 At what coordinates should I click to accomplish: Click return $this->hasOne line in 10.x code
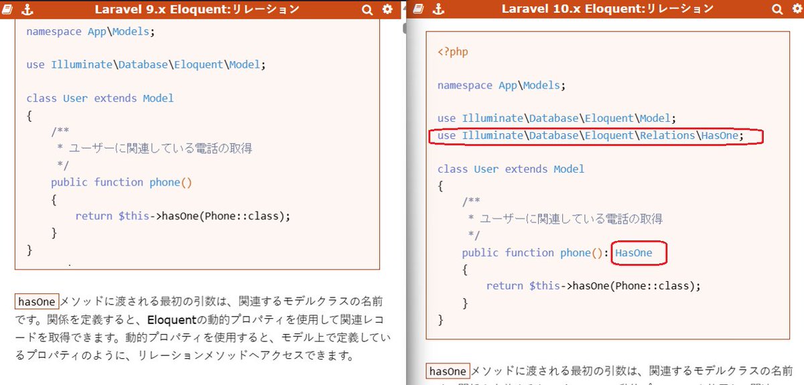pyautogui.click(x=594, y=286)
